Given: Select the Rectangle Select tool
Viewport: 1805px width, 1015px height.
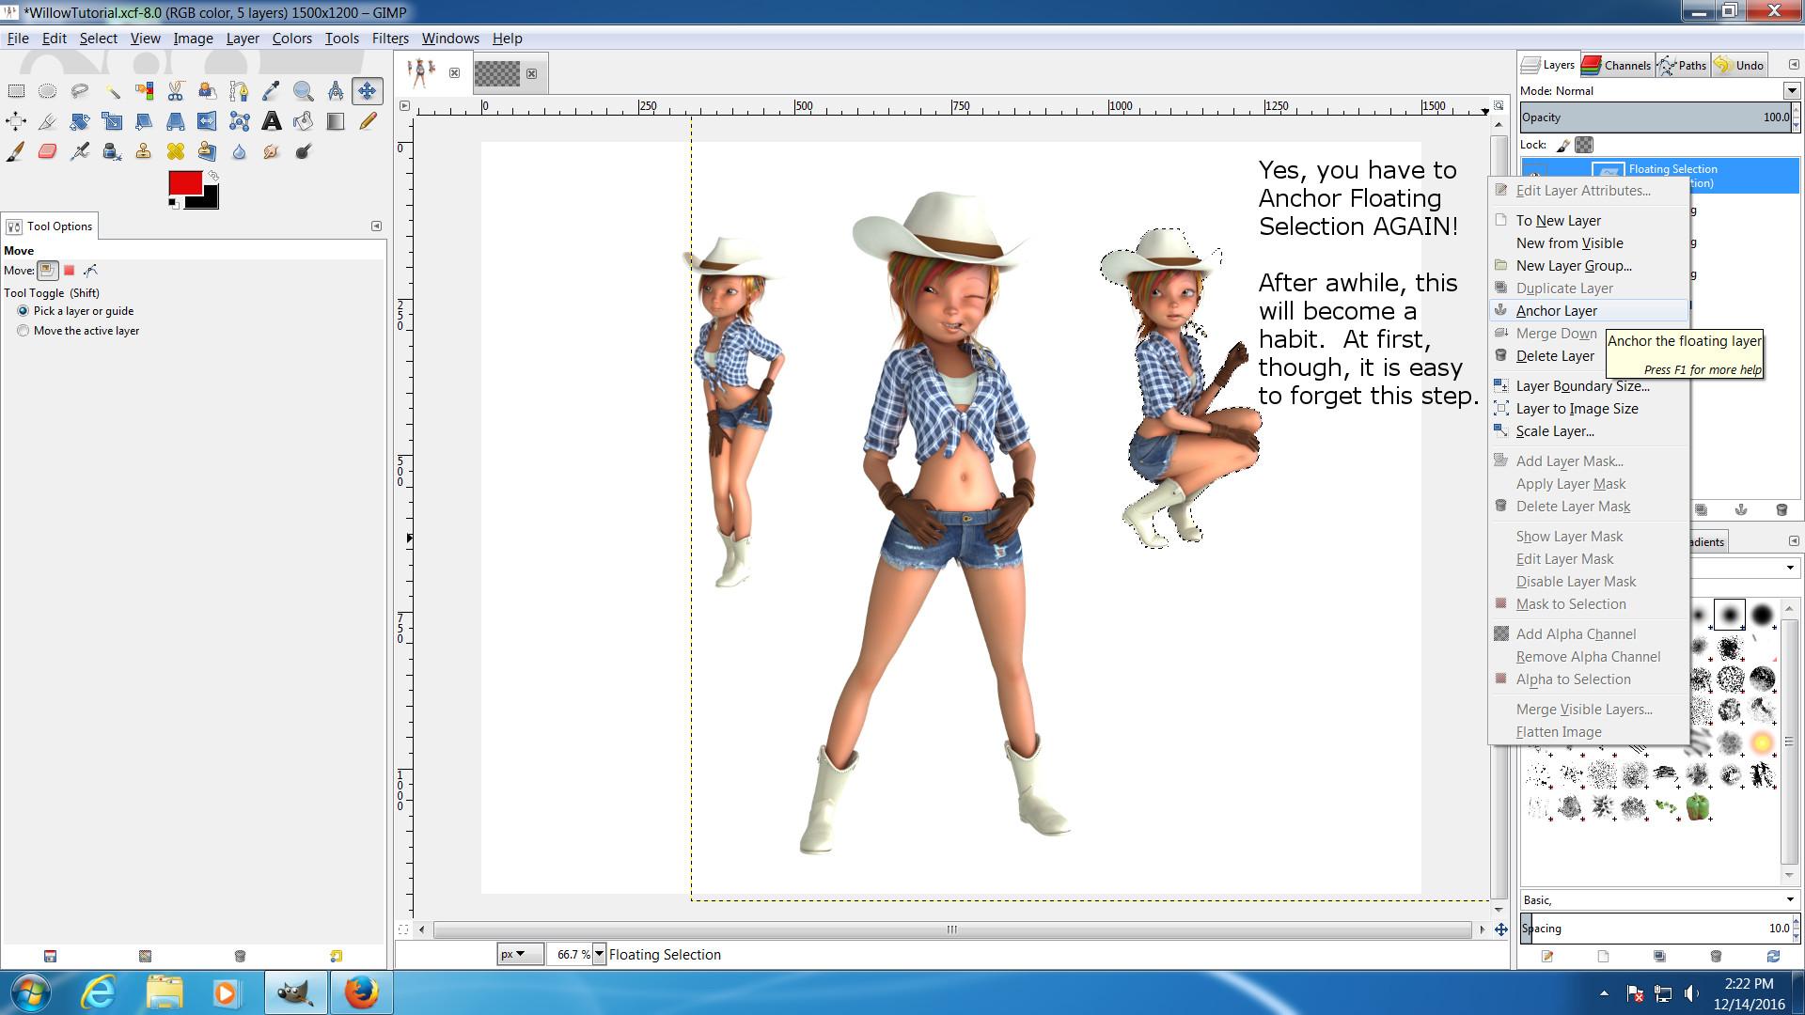Looking at the screenshot, I should 16,91.
